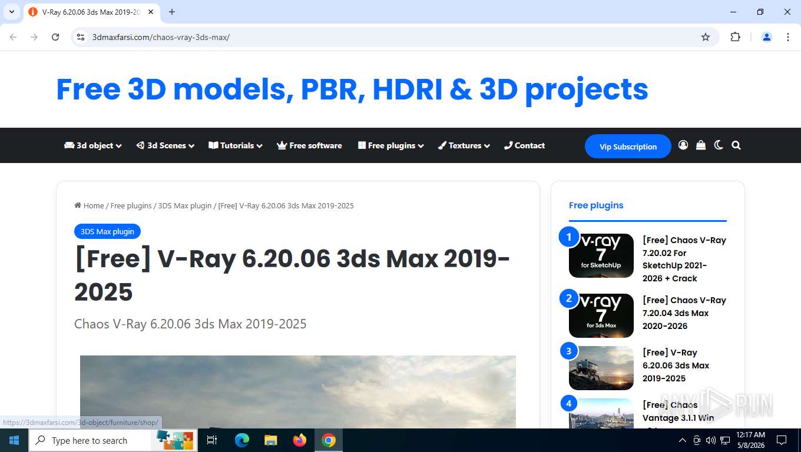Open the network tray icon

coord(725,440)
